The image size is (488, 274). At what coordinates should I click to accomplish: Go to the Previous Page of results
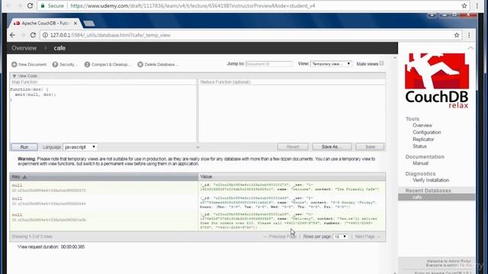pyautogui.click(x=280, y=237)
